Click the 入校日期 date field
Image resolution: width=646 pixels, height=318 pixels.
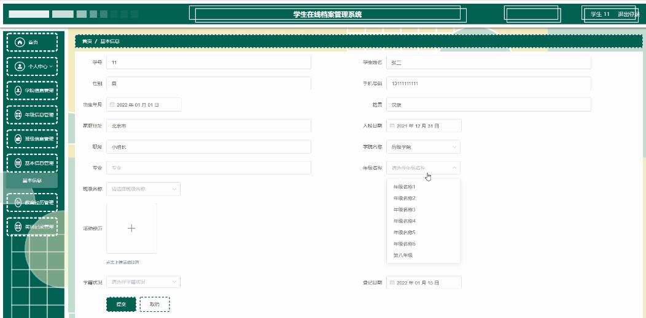(424, 126)
